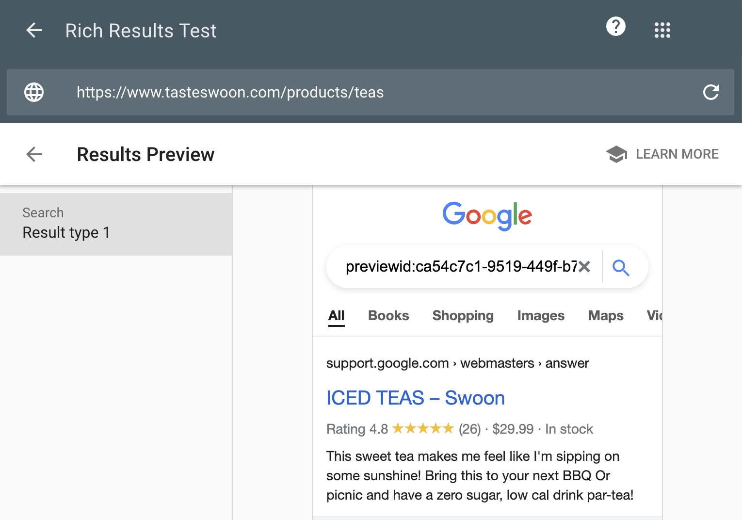Screen dimensions: 742x520
Task: Open the Images tab
Action: pyautogui.click(x=541, y=316)
